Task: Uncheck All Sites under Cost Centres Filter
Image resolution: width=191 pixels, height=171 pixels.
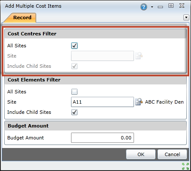Action: [74, 46]
